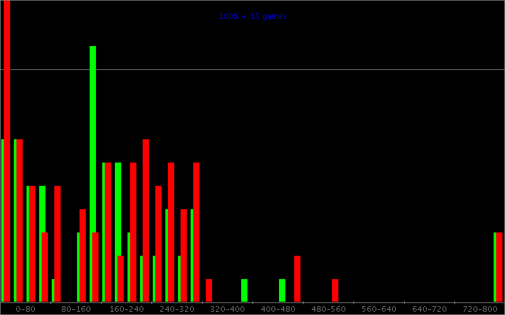Click the "240-320" axis label
This screenshot has height=315, width=505.
tap(177, 309)
